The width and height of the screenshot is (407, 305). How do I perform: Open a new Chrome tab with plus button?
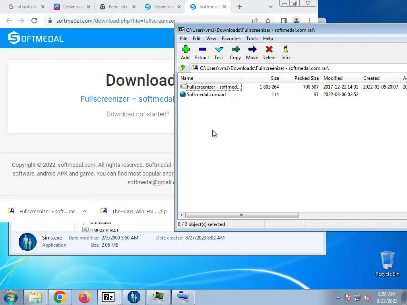coord(240,7)
